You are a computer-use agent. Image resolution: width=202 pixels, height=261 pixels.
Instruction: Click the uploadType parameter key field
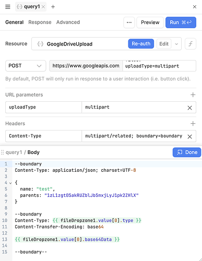(x=43, y=107)
